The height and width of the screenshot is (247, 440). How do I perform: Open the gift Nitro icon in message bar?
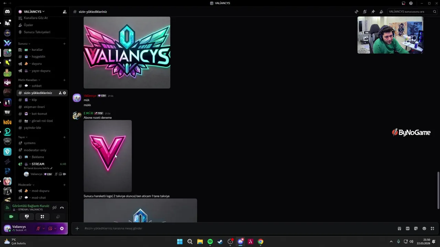pyautogui.click(x=399, y=228)
